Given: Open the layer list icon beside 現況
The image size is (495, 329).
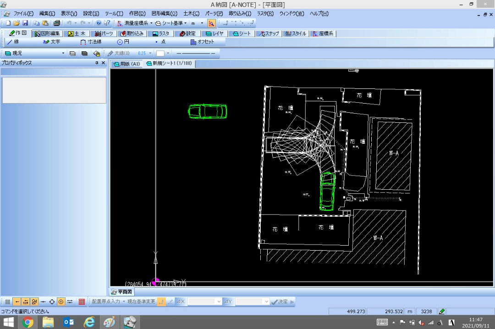Looking at the screenshot, I should [x=72, y=53].
